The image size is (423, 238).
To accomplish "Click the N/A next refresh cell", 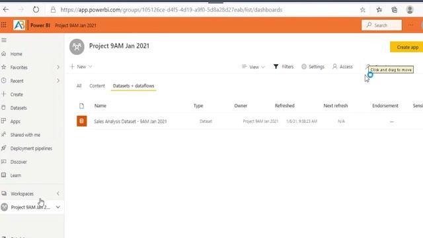I will coord(341,122).
